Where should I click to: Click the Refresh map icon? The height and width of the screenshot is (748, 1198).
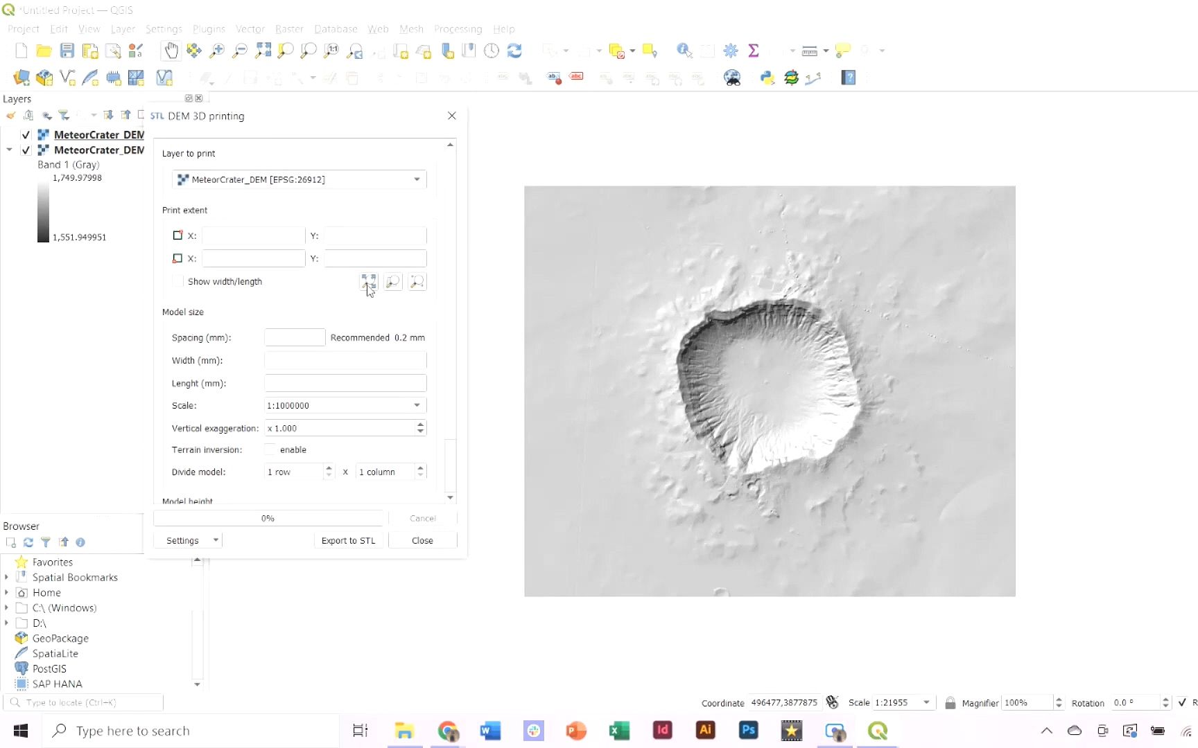(514, 51)
